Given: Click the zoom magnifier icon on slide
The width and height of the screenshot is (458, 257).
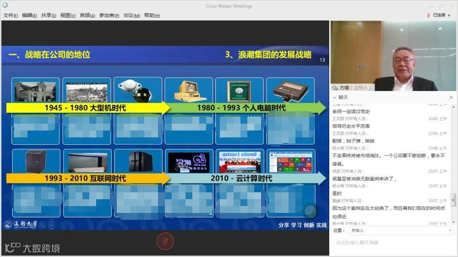Looking at the screenshot, I should 42,225.
